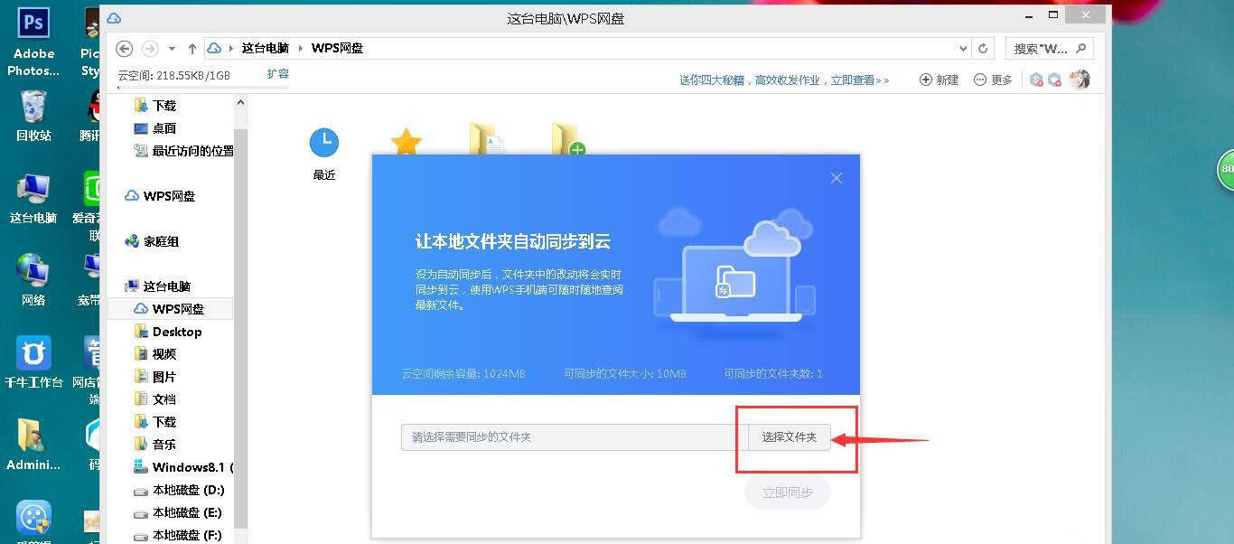Switch to 这台电脑 in the breadcrumb
The width and height of the screenshot is (1234, 544).
coord(264,48)
